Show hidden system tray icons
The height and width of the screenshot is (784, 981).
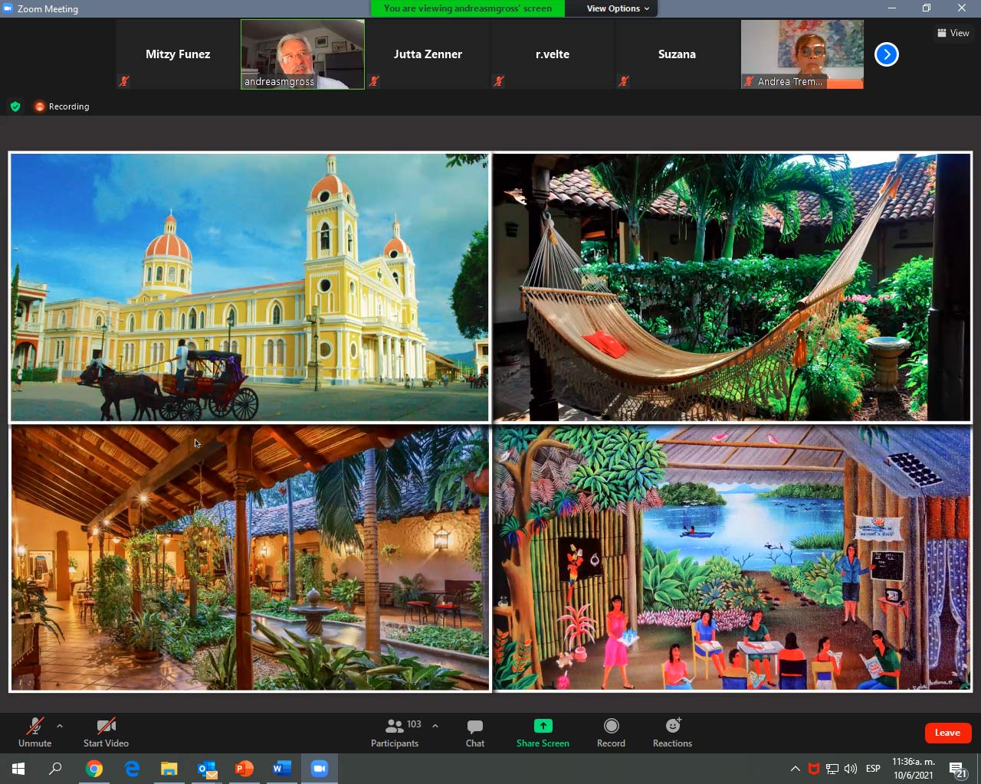(x=796, y=769)
